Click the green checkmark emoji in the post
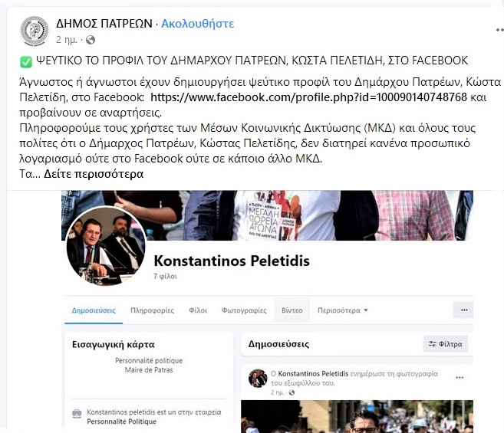The image size is (504, 433). (26, 61)
